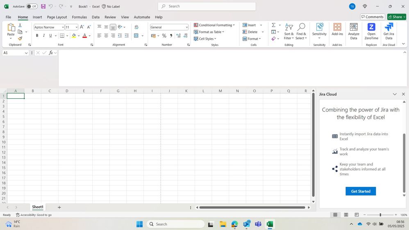Open the File menu
The image size is (409, 230).
click(x=8, y=17)
